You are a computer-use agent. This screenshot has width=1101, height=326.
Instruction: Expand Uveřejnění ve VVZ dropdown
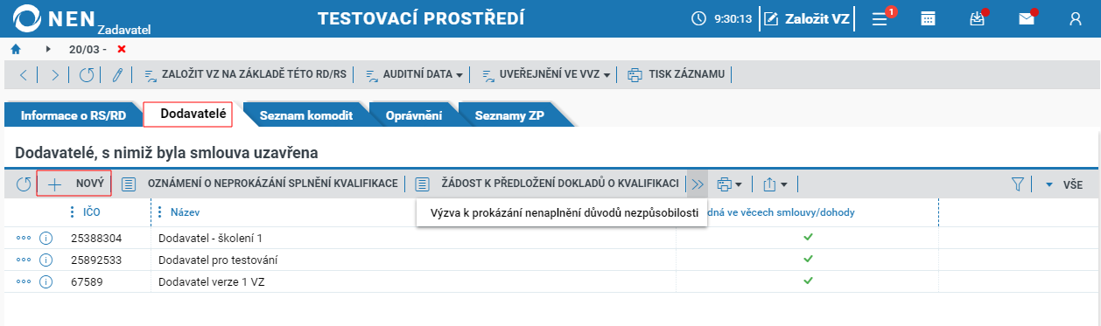pos(547,74)
